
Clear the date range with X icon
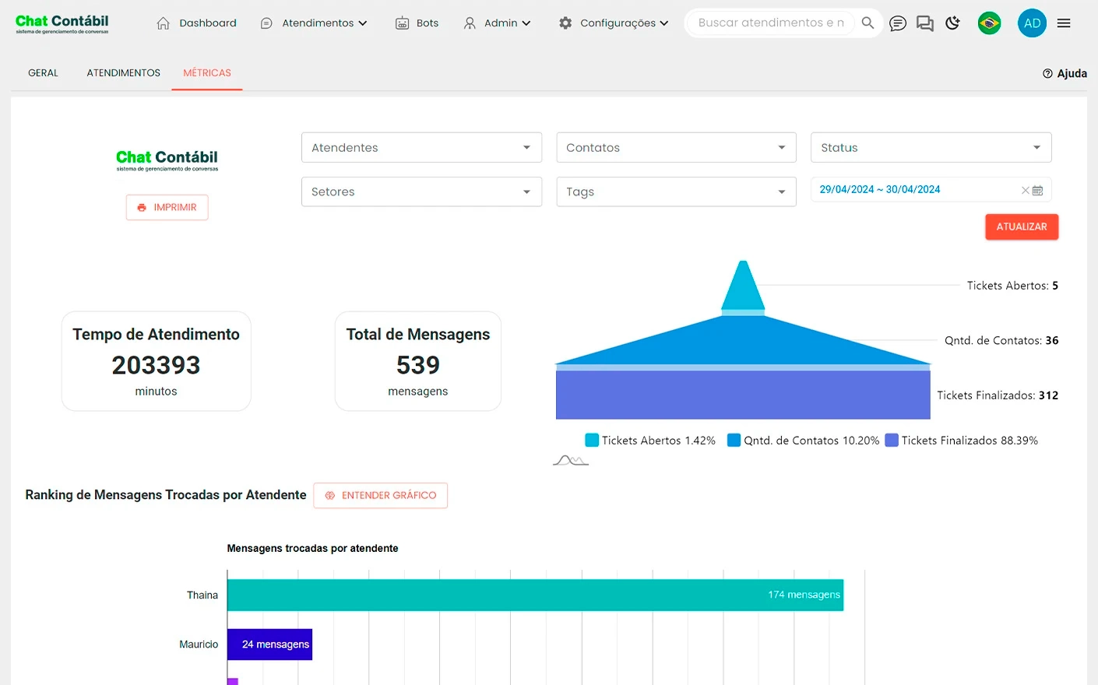coord(1026,190)
